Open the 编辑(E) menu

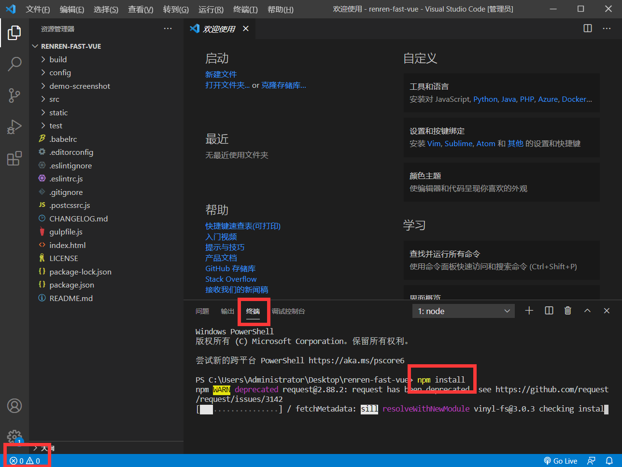coord(72,9)
